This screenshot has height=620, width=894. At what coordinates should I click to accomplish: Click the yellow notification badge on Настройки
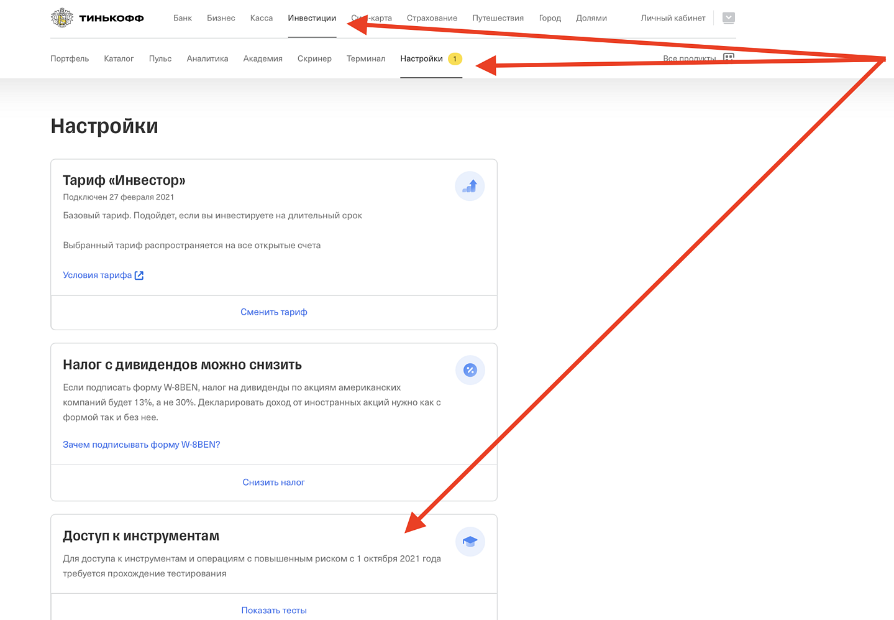[455, 58]
